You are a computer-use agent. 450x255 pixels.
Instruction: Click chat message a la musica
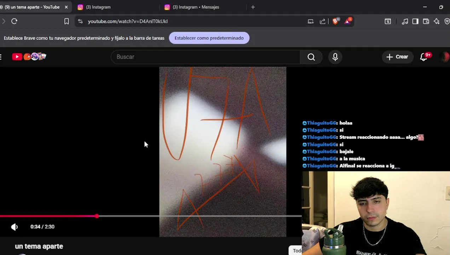click(352, 159)
